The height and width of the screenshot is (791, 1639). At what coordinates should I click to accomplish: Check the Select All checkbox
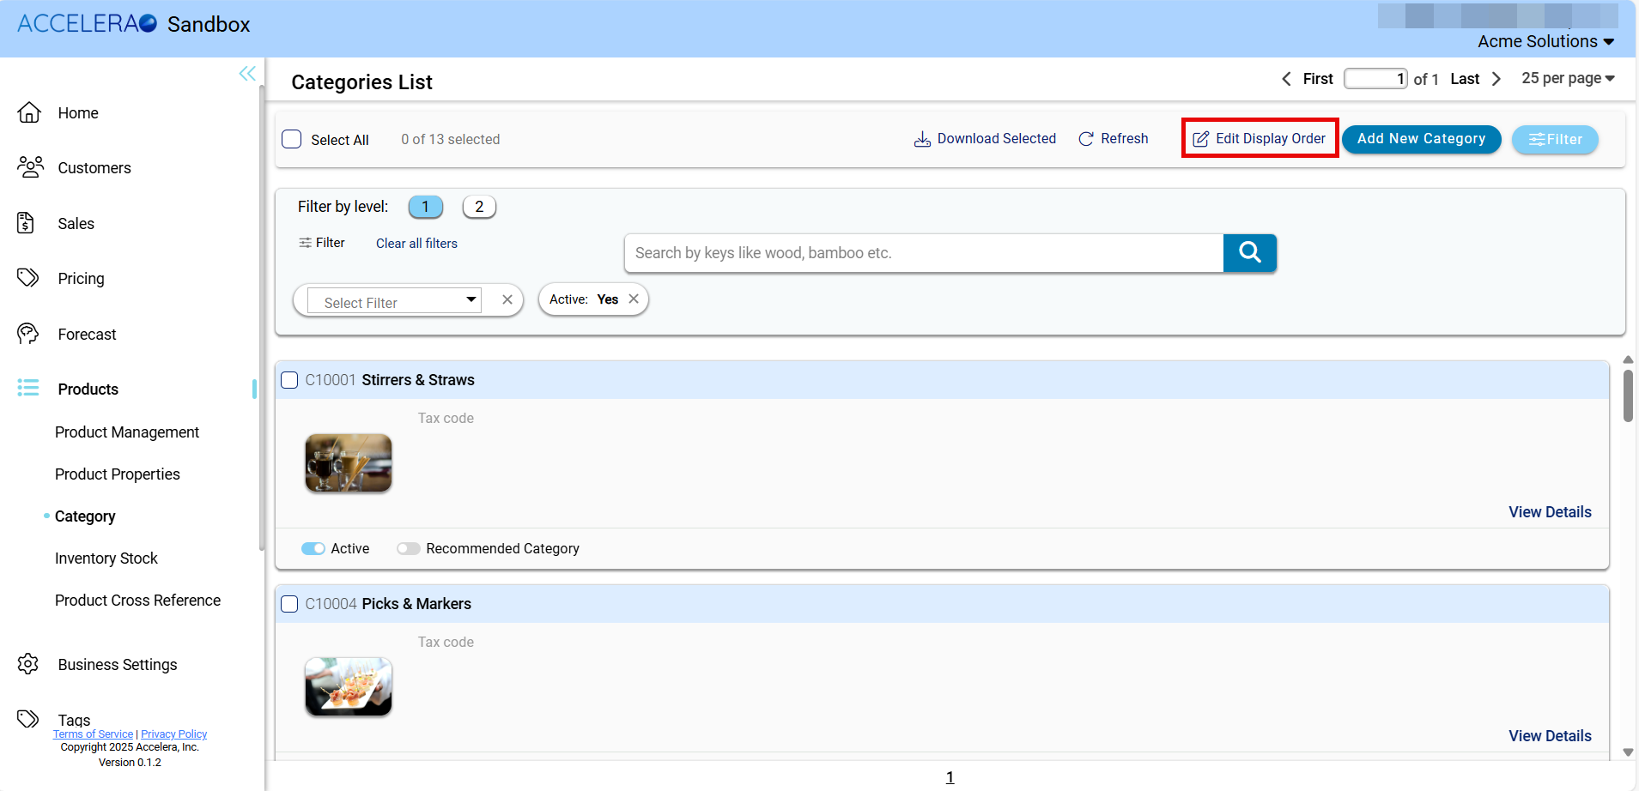click(x=292, y=140)
